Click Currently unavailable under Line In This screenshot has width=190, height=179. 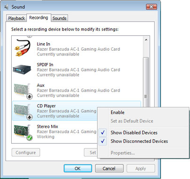[x=58, y=54]
